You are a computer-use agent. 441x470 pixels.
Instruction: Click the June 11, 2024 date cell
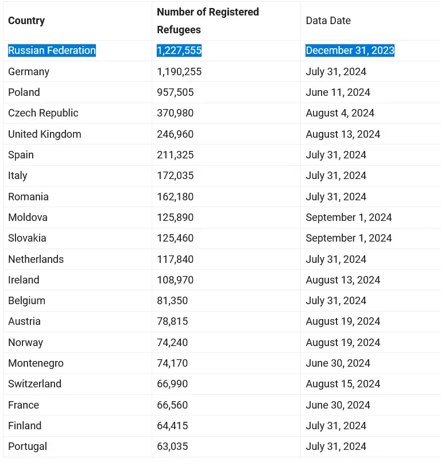click(338, 92)
